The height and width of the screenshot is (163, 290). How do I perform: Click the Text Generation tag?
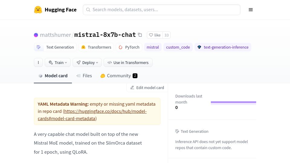55,47
